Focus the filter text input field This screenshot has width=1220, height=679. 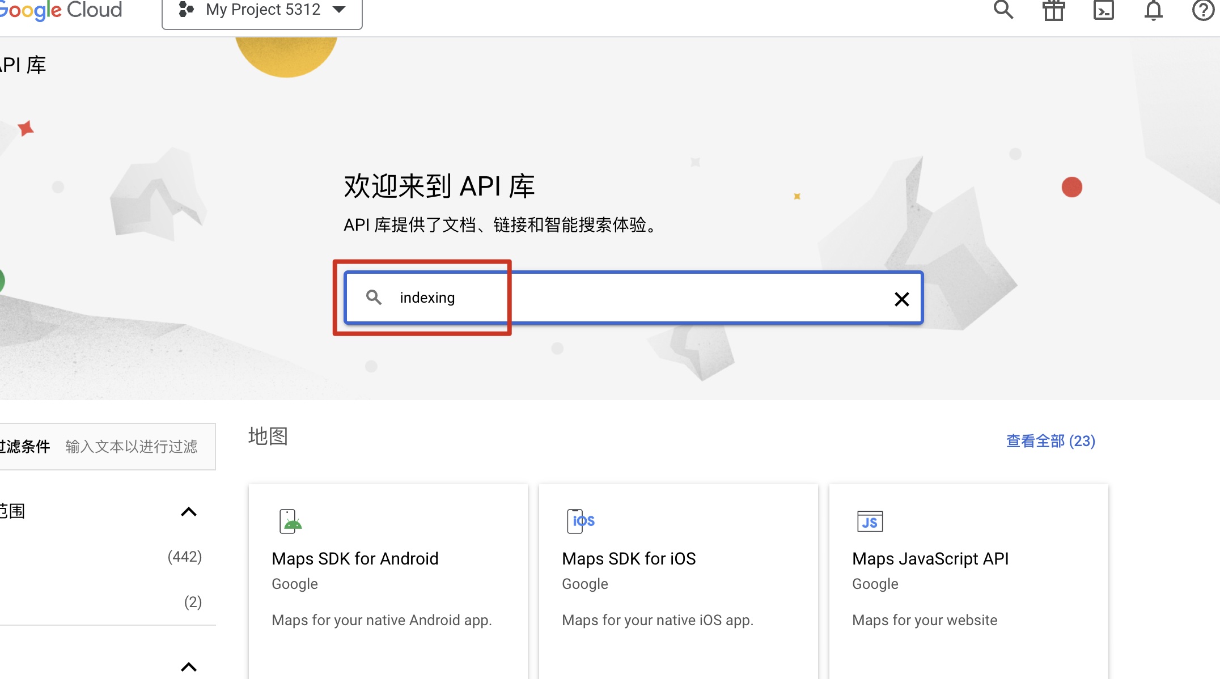(132, 447)
